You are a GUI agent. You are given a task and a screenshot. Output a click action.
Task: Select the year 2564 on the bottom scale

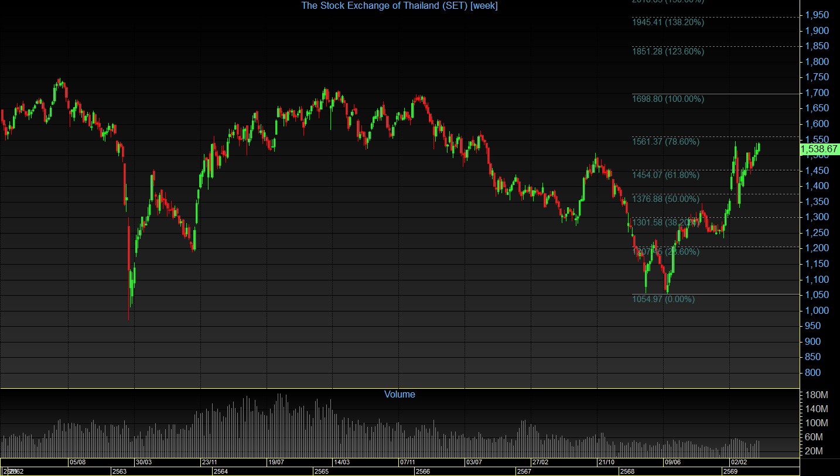click(x=221, y=471)
